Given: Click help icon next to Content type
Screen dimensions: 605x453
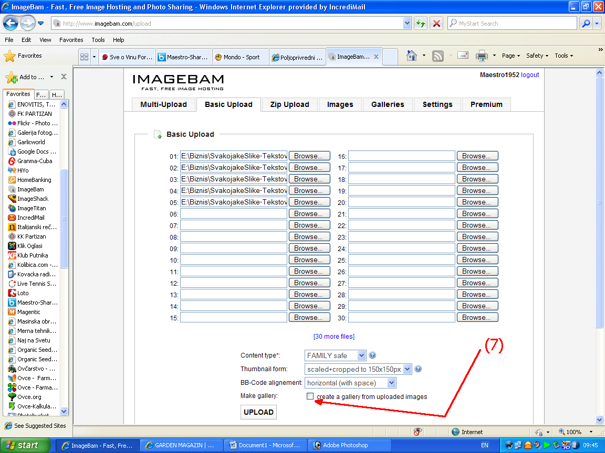Looking at the screenshot, I should click(x=372, y=355).
